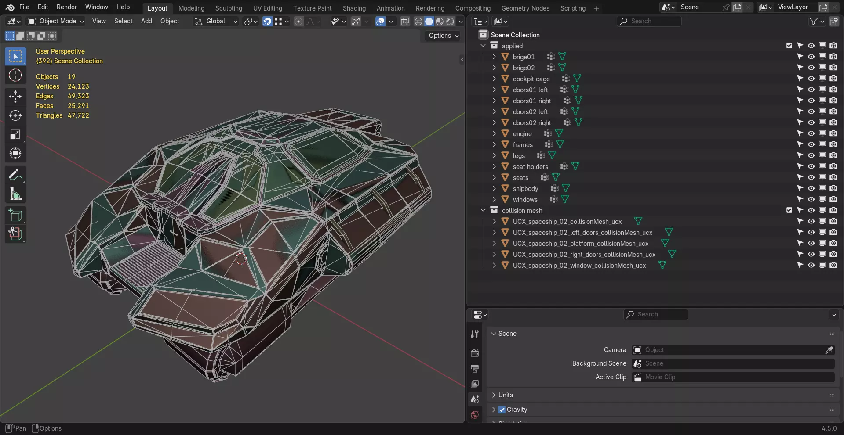Open viewport Options dropdown

point(443,36)
